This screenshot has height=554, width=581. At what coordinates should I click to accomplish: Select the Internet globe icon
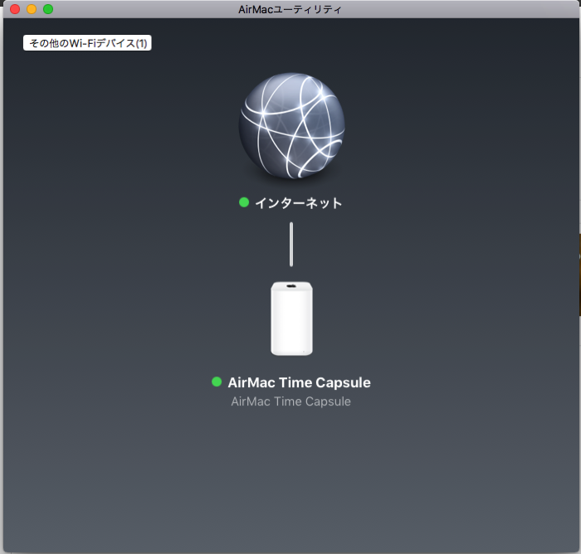(x=291, y=126)
